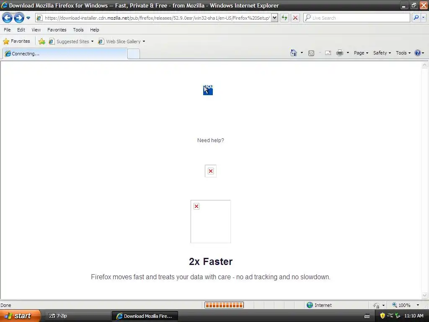This screenshot has height=322, width=429.
Task: Open the Help menu
Action: click(95, 30)
